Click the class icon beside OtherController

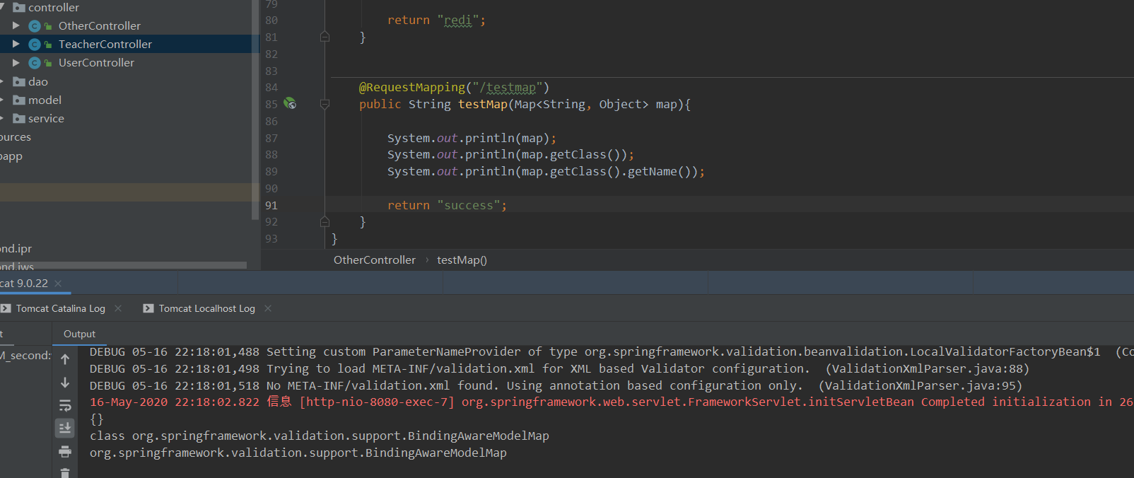pyautogui.click(x=35, y=26)
